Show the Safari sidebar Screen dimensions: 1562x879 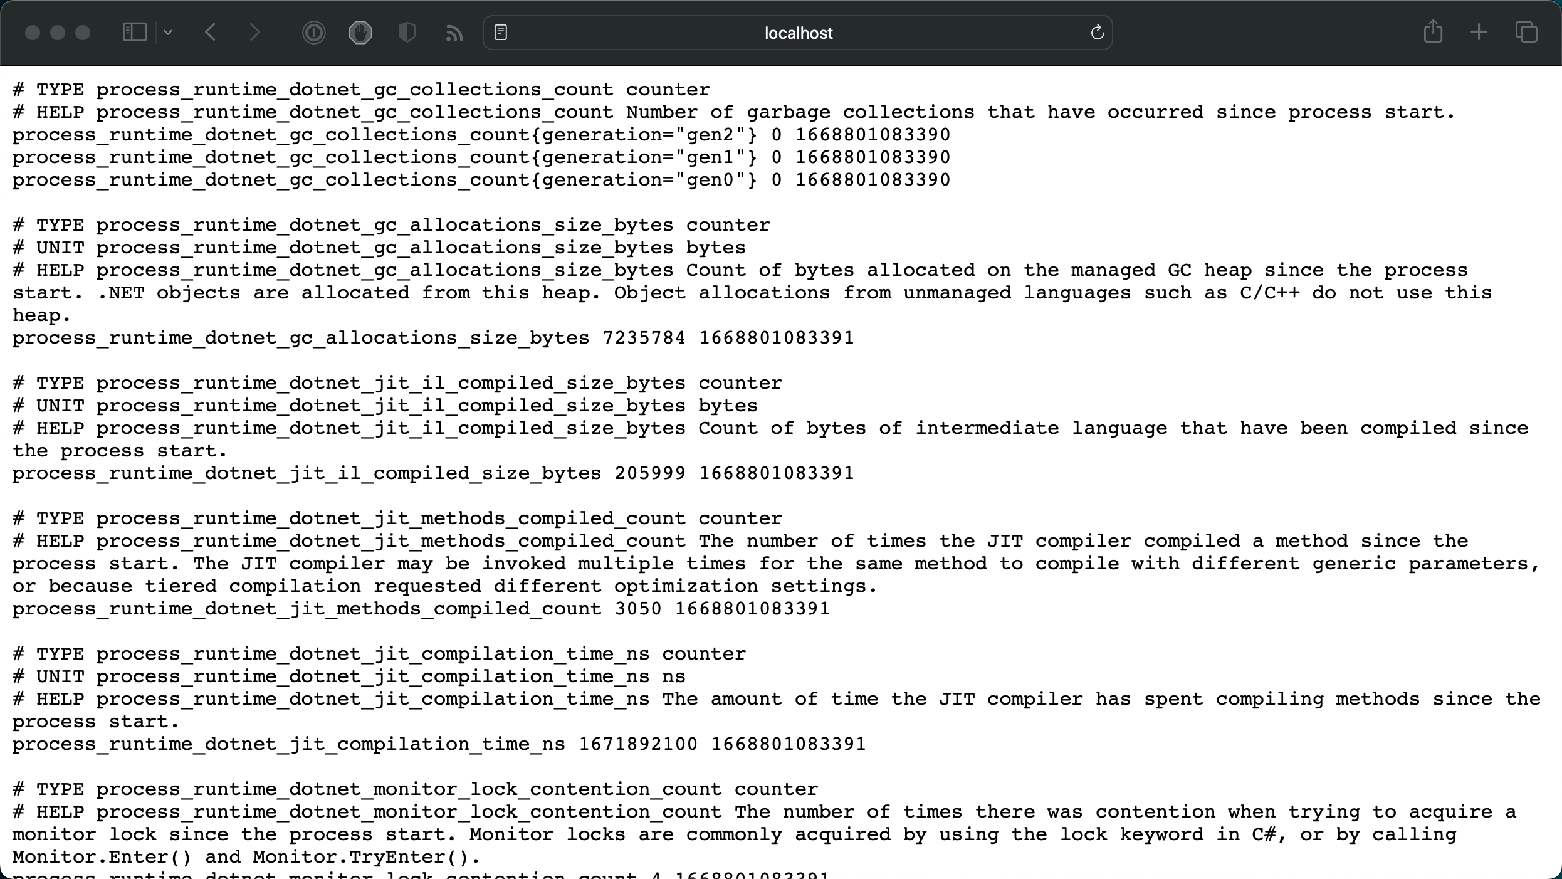pos(134,33)
